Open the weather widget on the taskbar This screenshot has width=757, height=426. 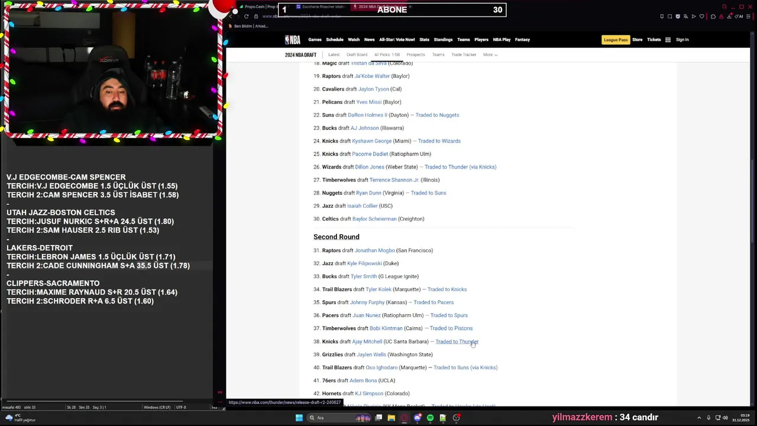click(x=20, y=418)
